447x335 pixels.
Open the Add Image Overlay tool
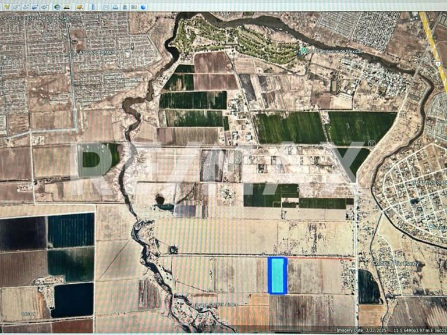tap(35, 7)
